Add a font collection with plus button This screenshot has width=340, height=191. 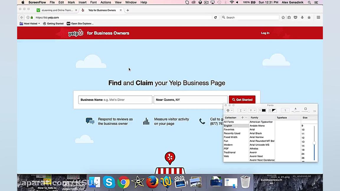[242, 118]
